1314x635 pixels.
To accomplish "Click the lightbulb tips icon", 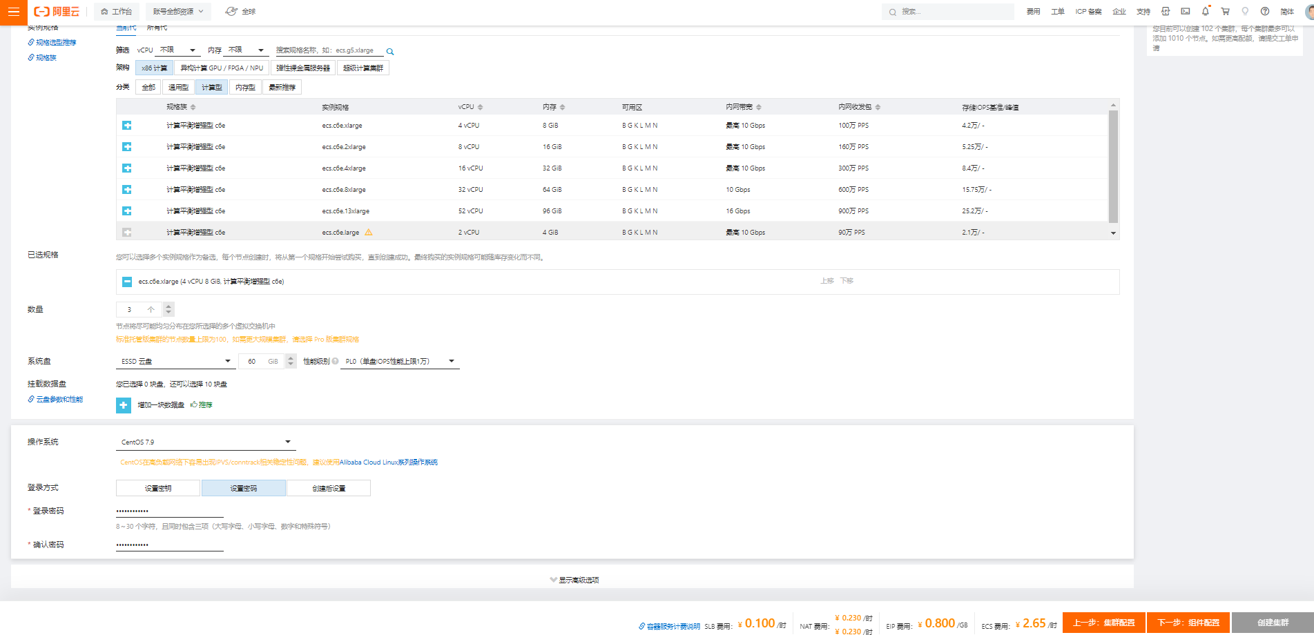I will [1245, 12].
